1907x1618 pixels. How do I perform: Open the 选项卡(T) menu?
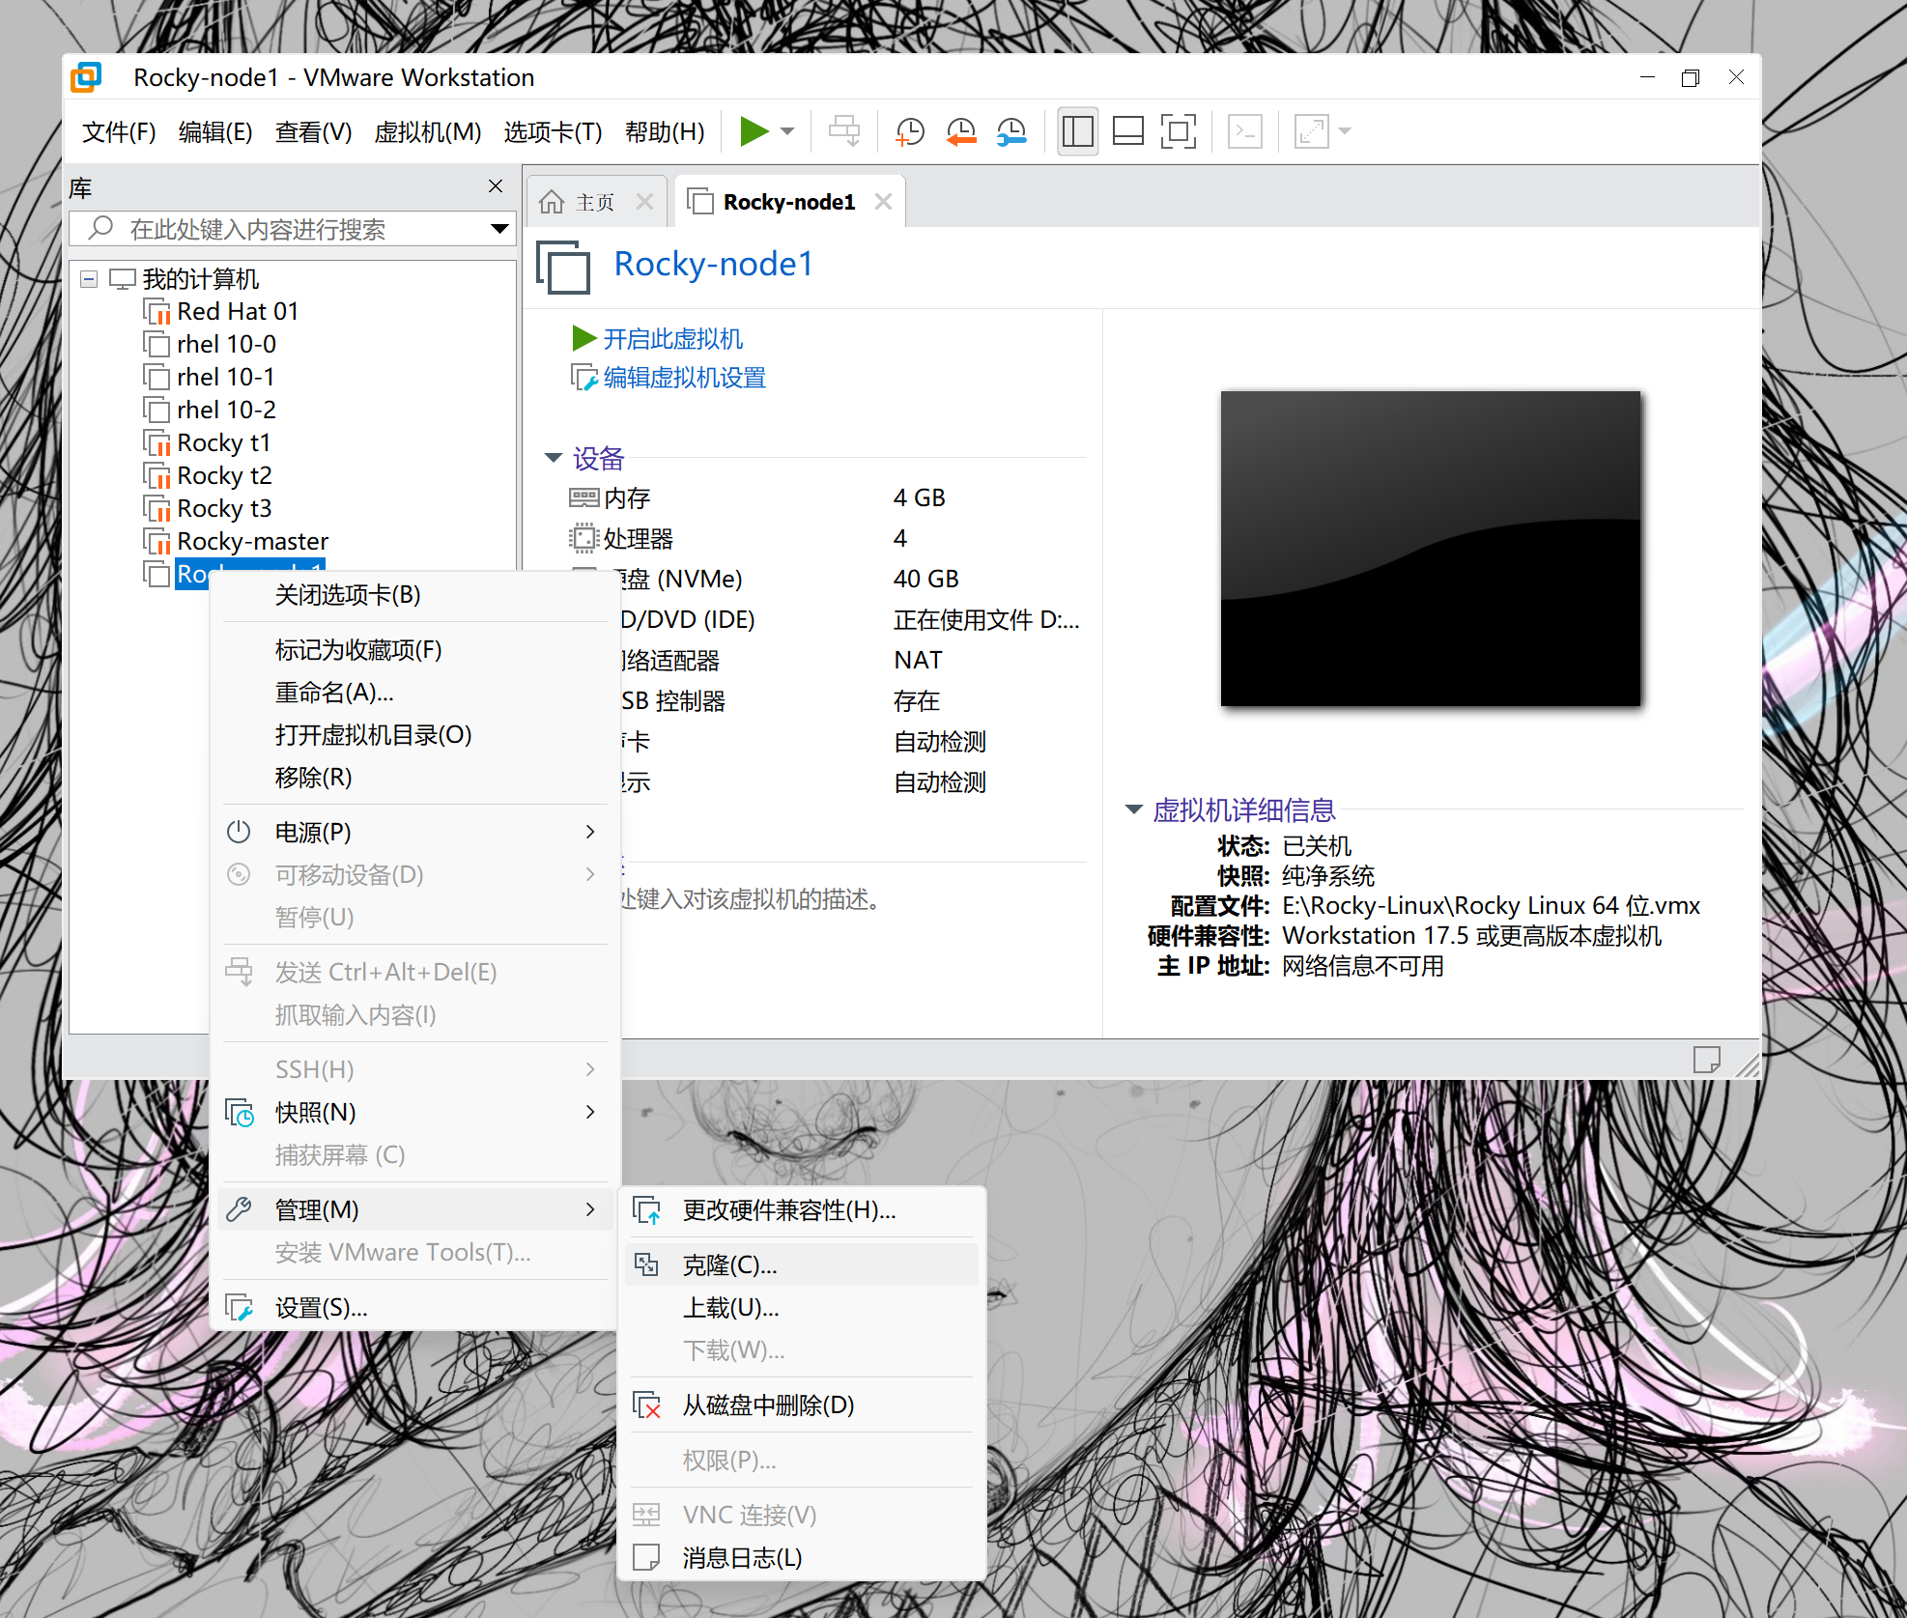click(x=553, y=131)
